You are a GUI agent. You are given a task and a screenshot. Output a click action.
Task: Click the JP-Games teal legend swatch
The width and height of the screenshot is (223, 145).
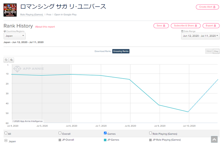click(105, 140)
